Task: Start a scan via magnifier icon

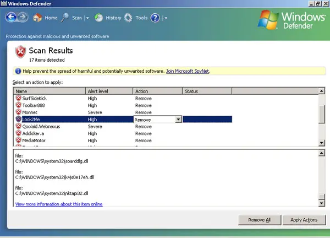Action: tap(65, 18)
